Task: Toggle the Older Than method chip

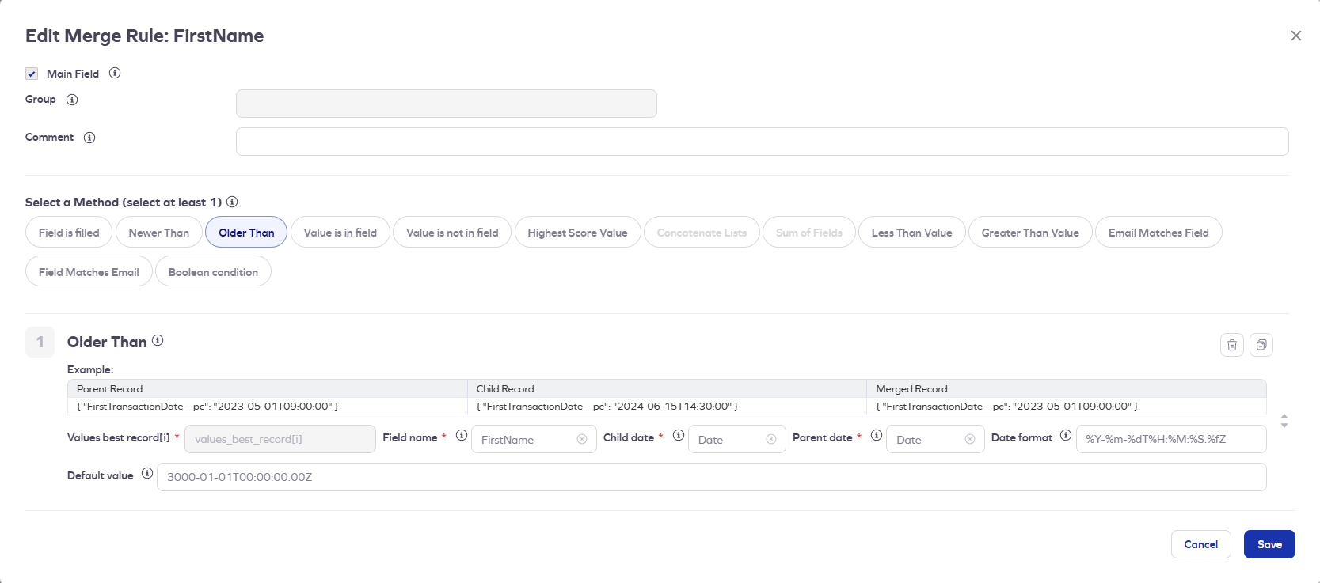Action: pos(246,233)
